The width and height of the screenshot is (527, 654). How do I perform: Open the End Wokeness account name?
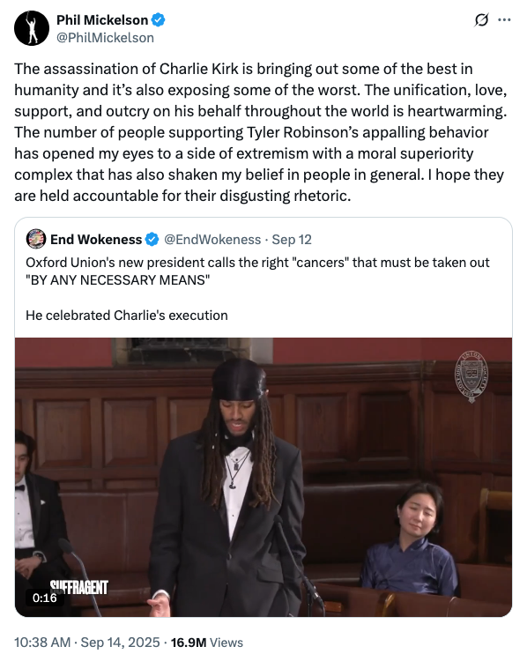pos(96,240)
